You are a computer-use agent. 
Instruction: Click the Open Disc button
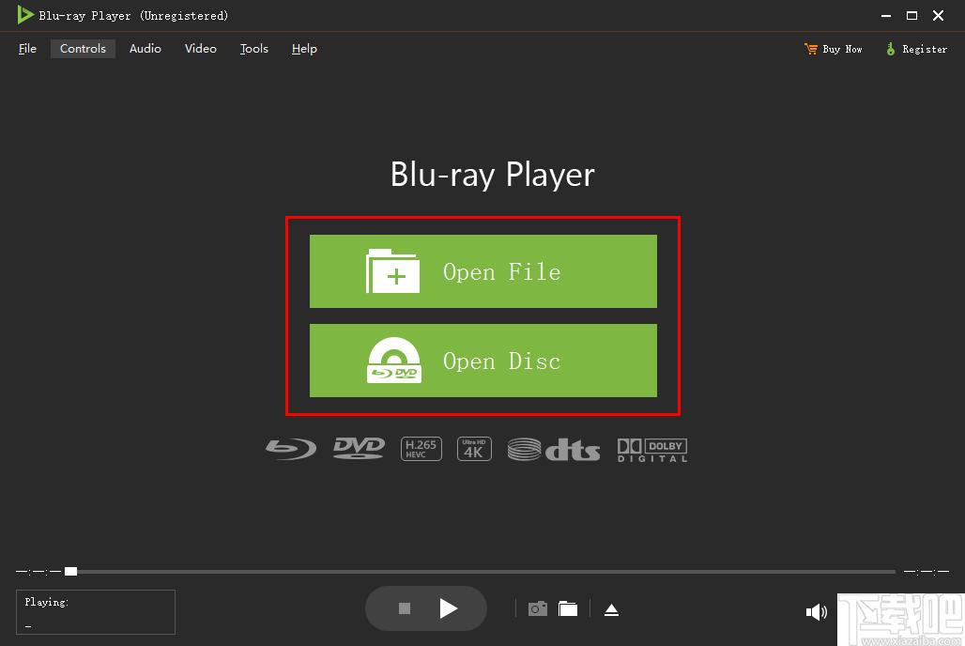[482, 361]
